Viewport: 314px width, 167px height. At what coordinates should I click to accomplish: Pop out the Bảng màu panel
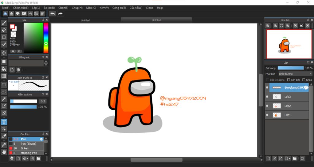(x=43, y=57)
